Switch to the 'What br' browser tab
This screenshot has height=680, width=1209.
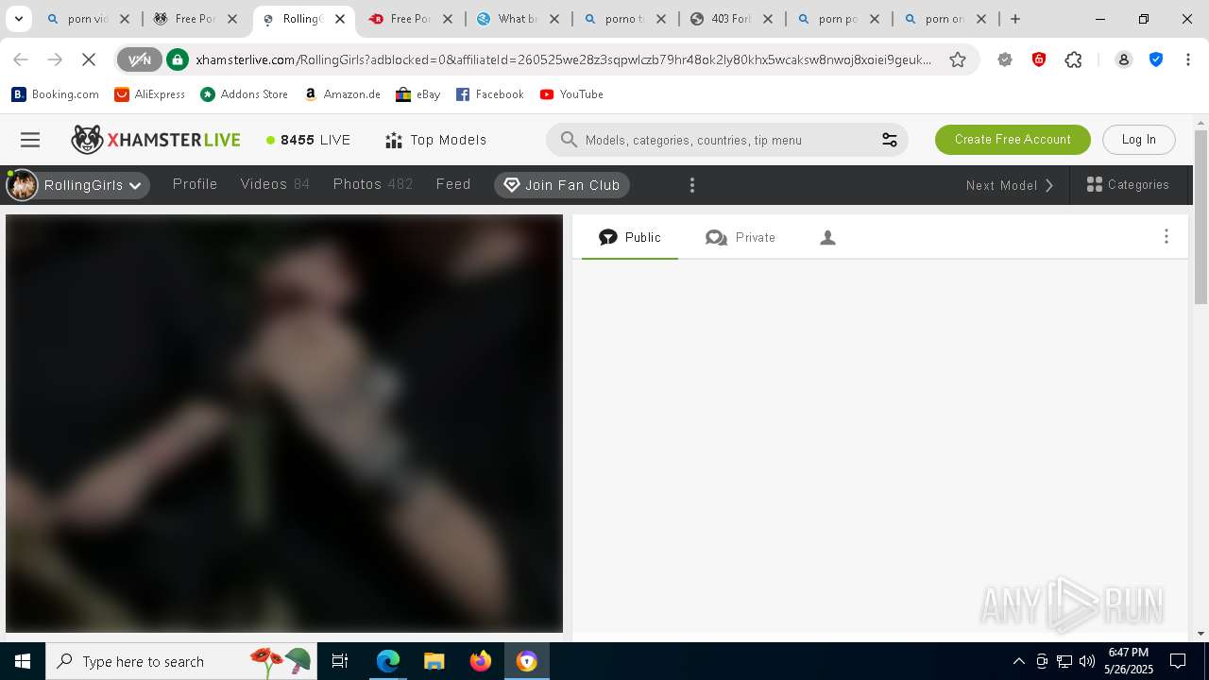tap(518, 19)
